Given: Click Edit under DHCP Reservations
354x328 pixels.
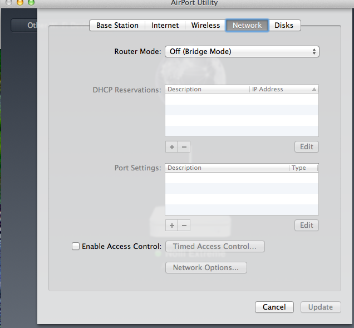Looking at the screenshot, I should tap(307, 147).
